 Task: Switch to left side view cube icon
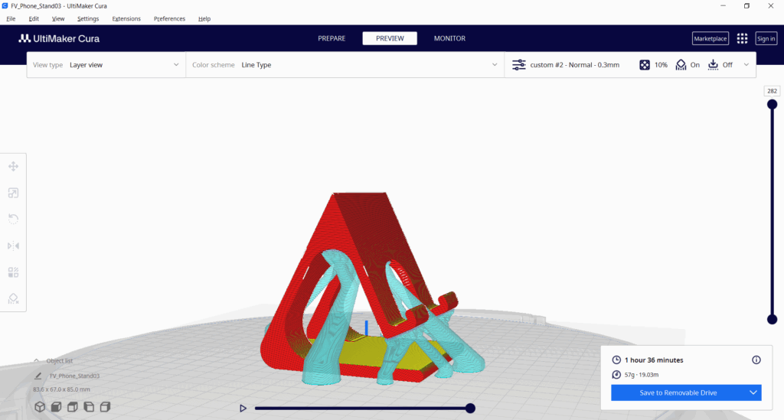(x=89, y=407)
